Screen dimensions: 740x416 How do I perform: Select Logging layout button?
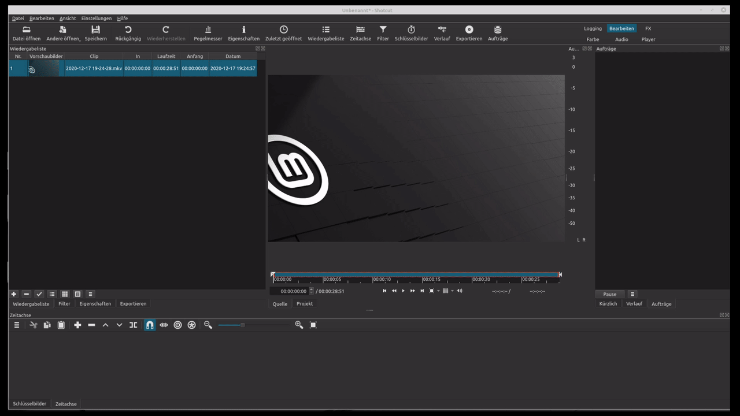593,28
